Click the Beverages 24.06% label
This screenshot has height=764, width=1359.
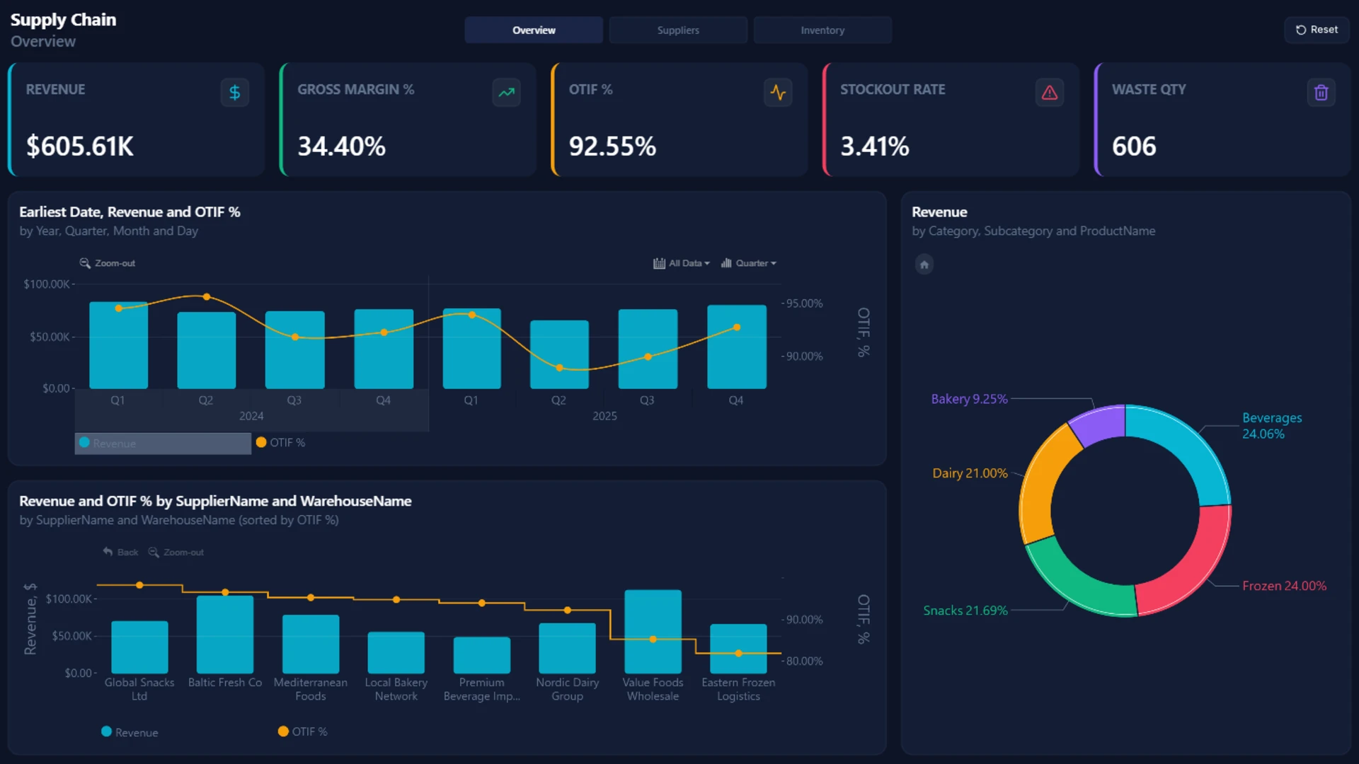pos(1272,426)
